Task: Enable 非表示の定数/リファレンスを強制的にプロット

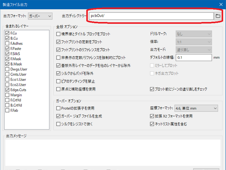Action: point(58,58)
